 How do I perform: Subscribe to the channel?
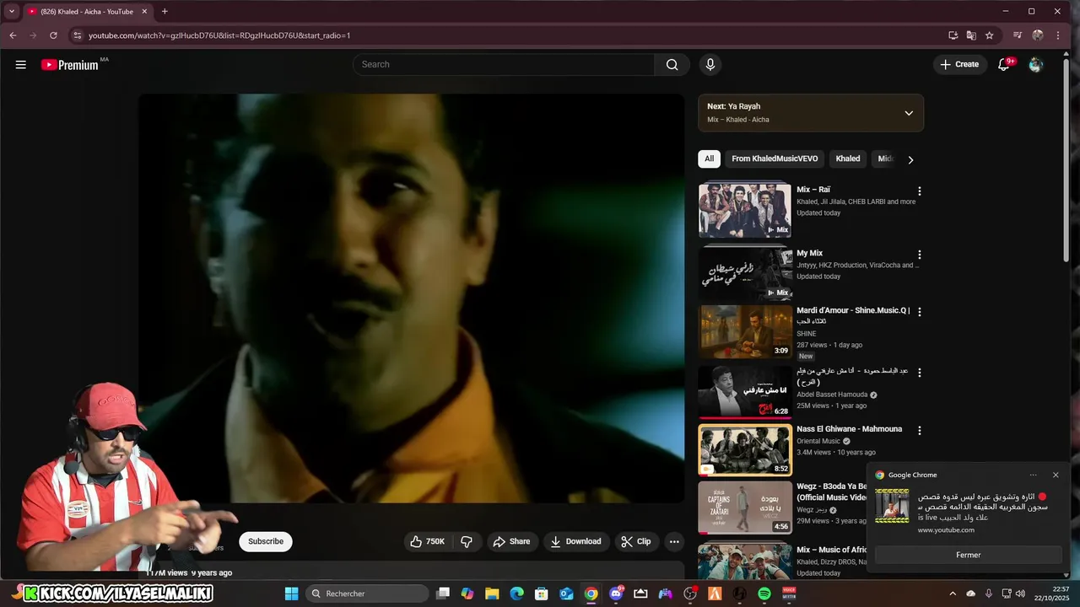[266, 541]
